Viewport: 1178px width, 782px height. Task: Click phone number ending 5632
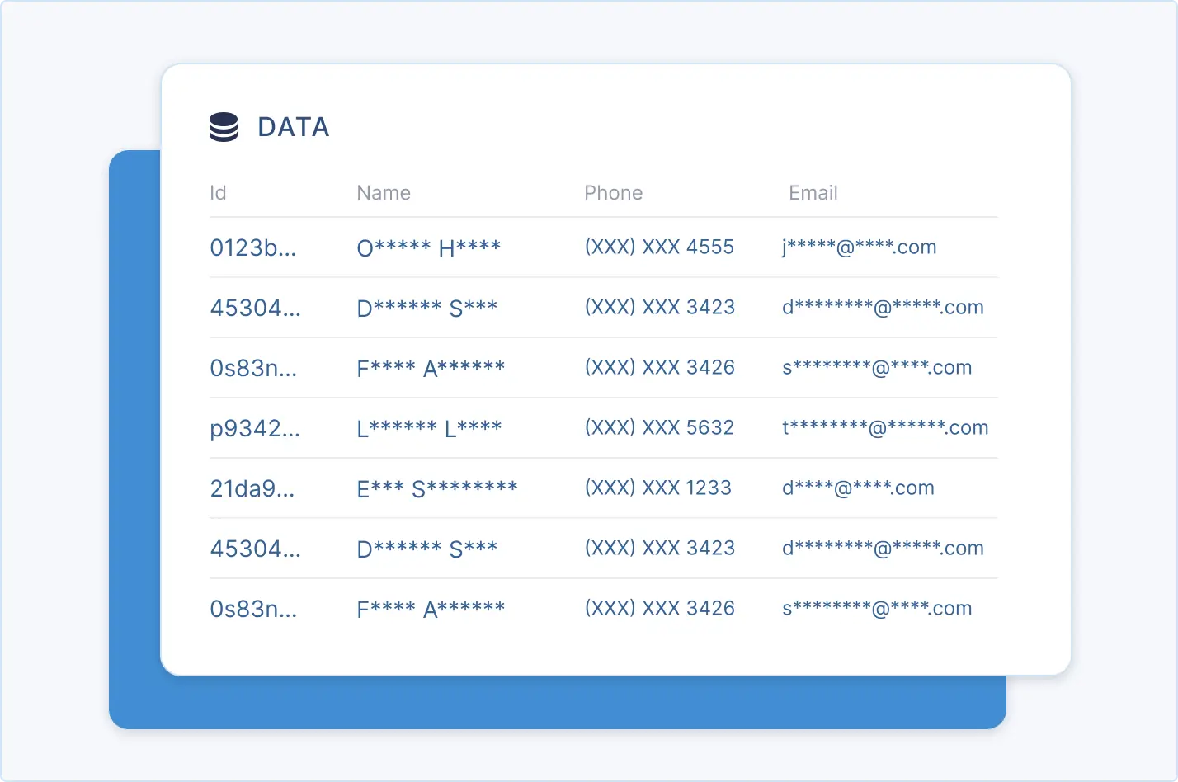click(659, 428)
